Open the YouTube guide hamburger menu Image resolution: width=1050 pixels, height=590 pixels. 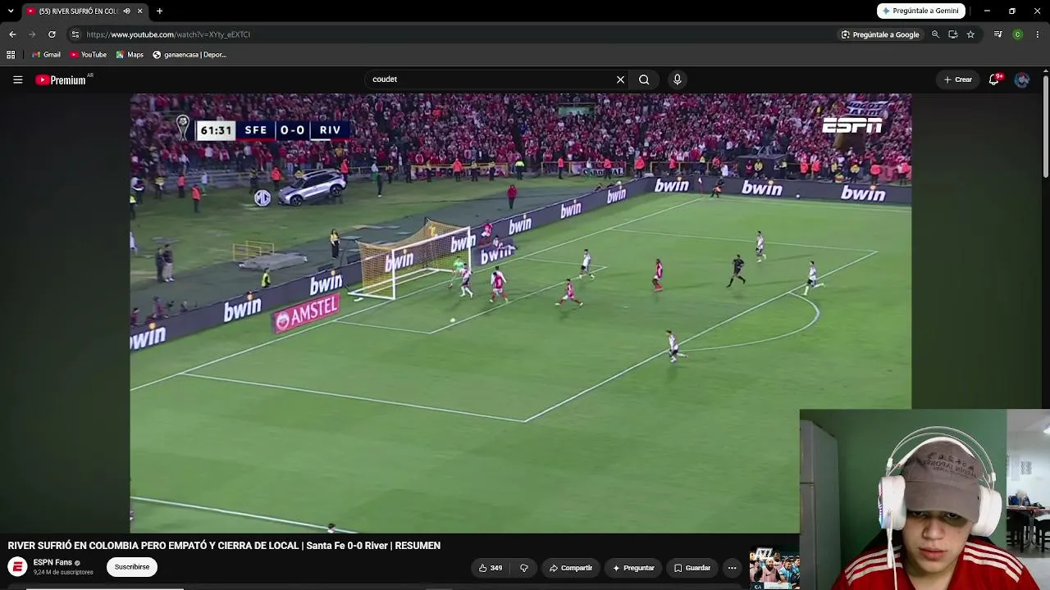(17, 79)
